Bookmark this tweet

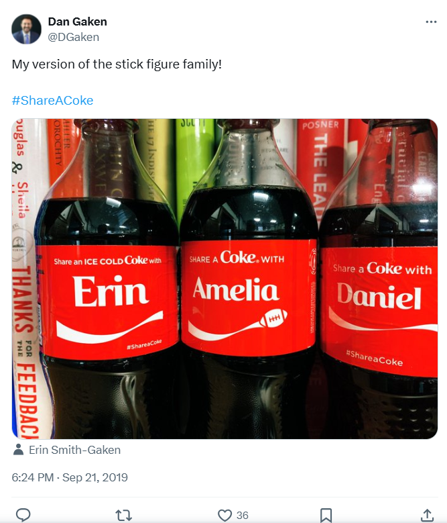point(326,515)
